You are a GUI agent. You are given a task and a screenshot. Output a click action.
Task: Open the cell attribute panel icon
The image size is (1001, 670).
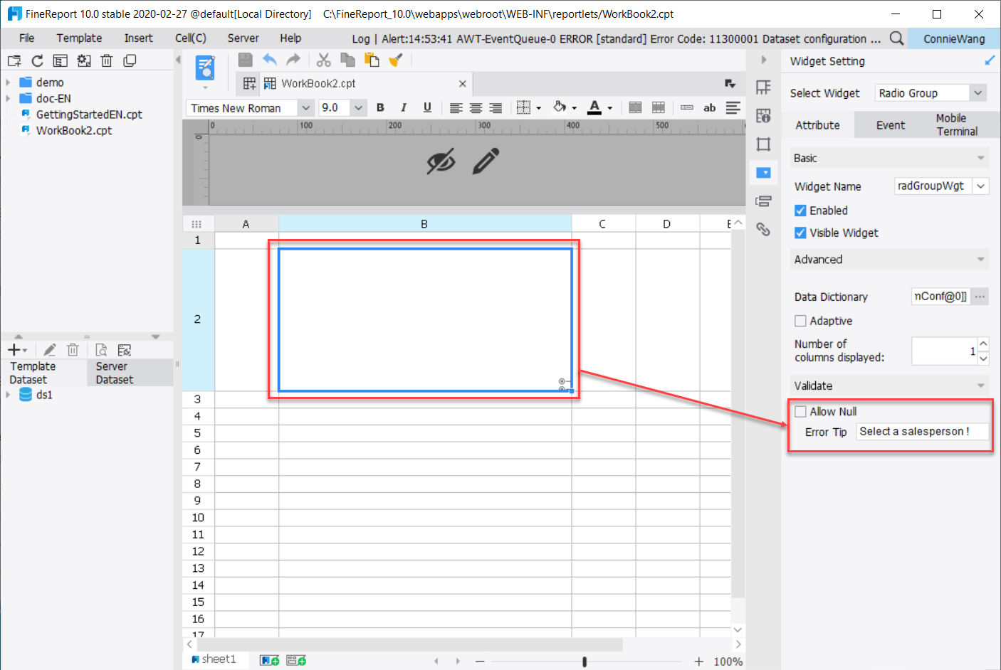point(763,116)
